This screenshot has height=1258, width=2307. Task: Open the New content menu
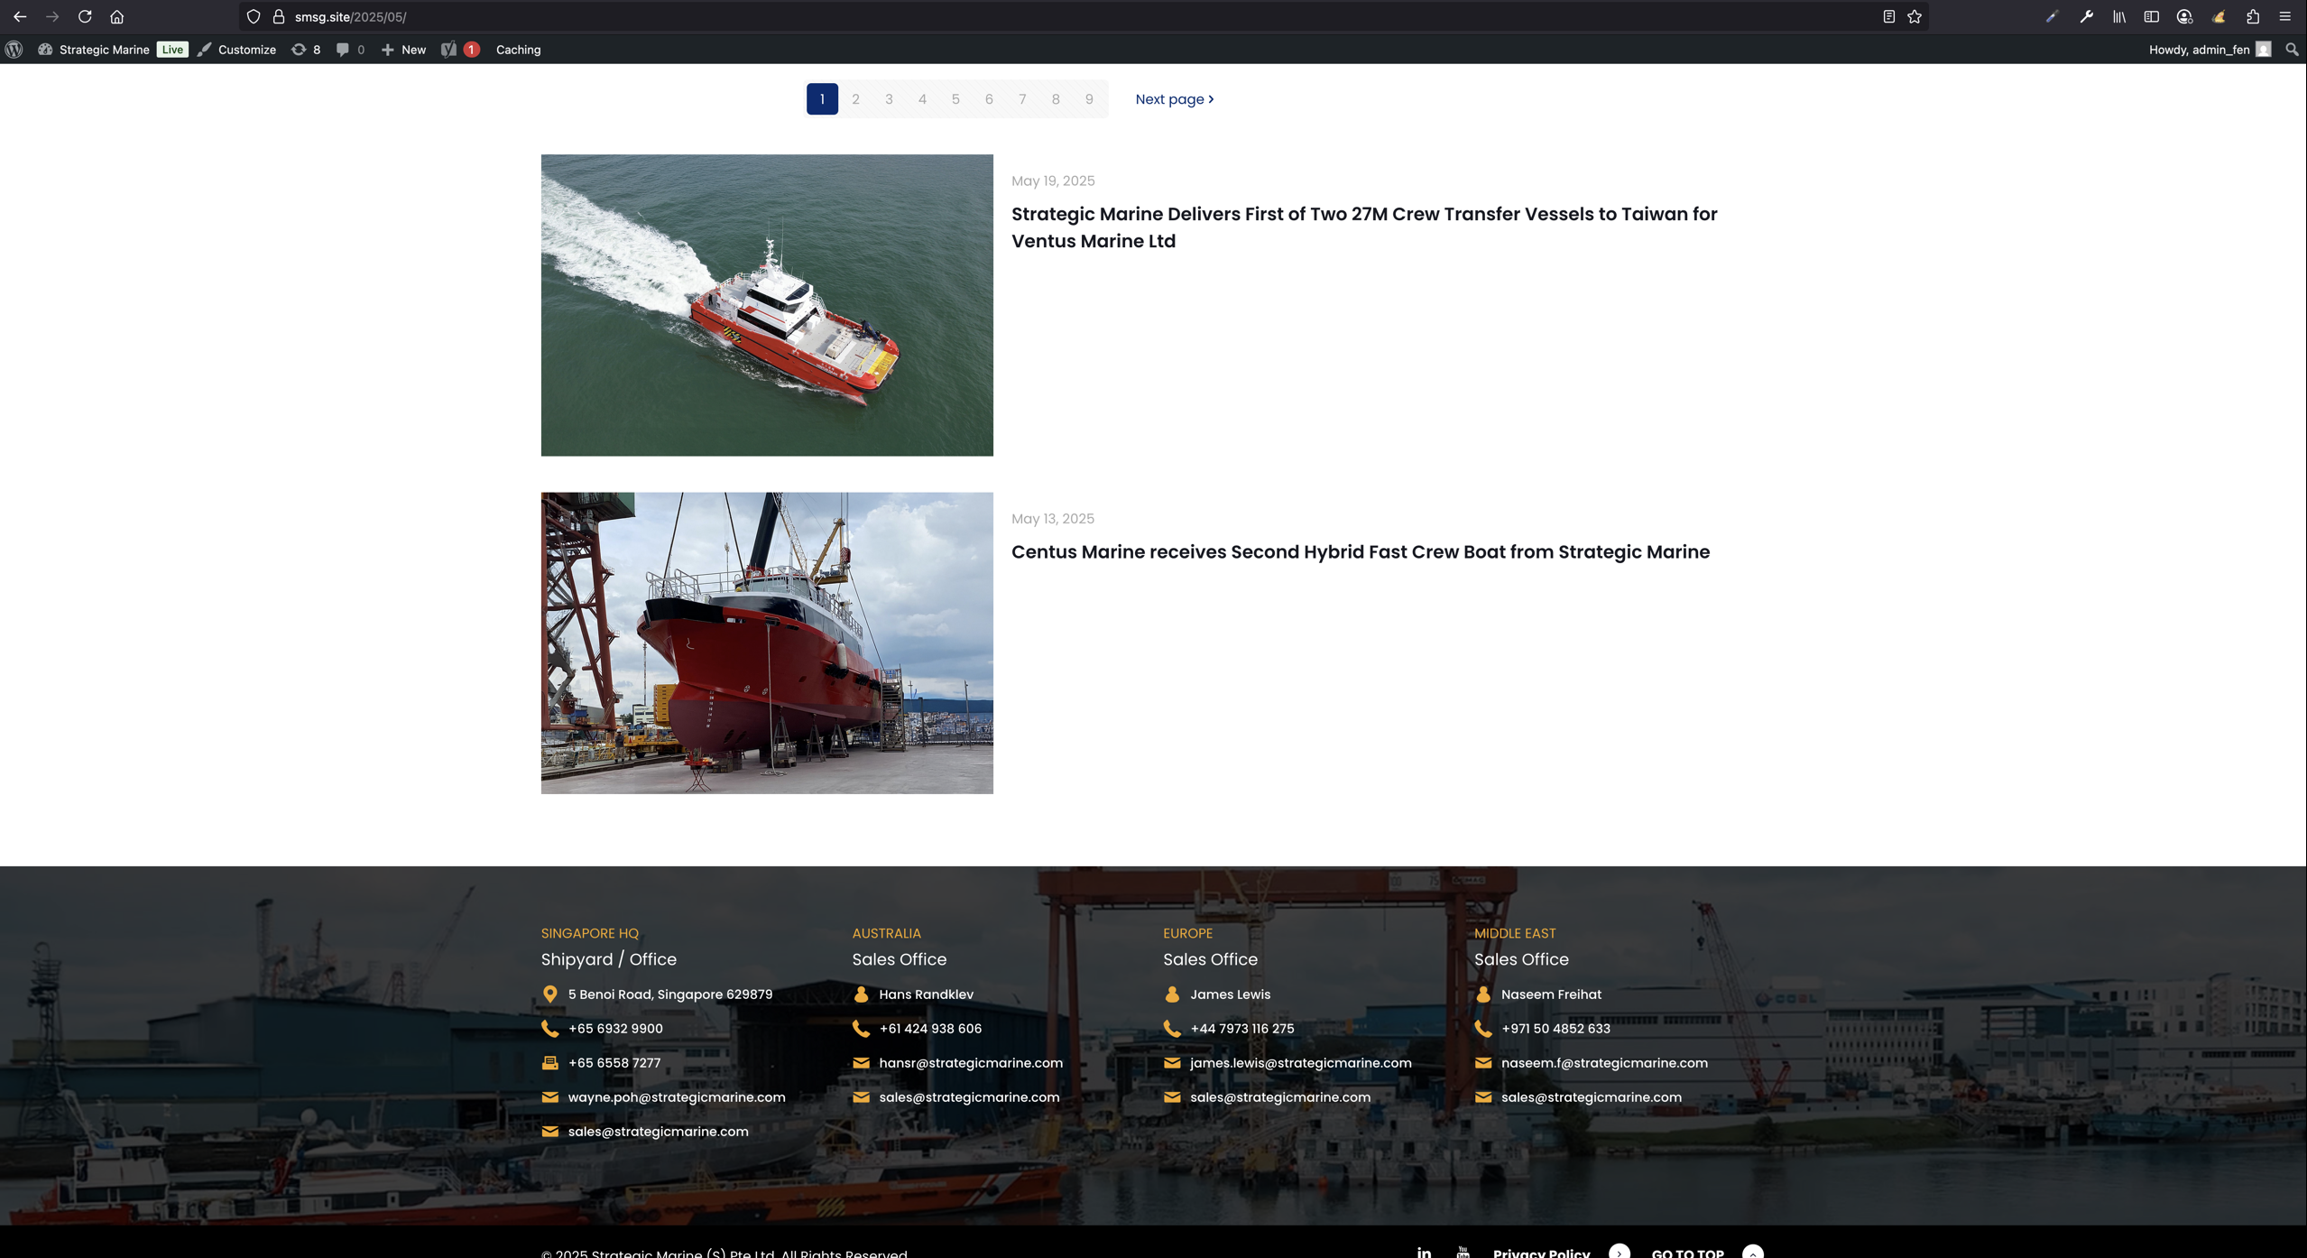pyautogui.click(x=403, y=50)
